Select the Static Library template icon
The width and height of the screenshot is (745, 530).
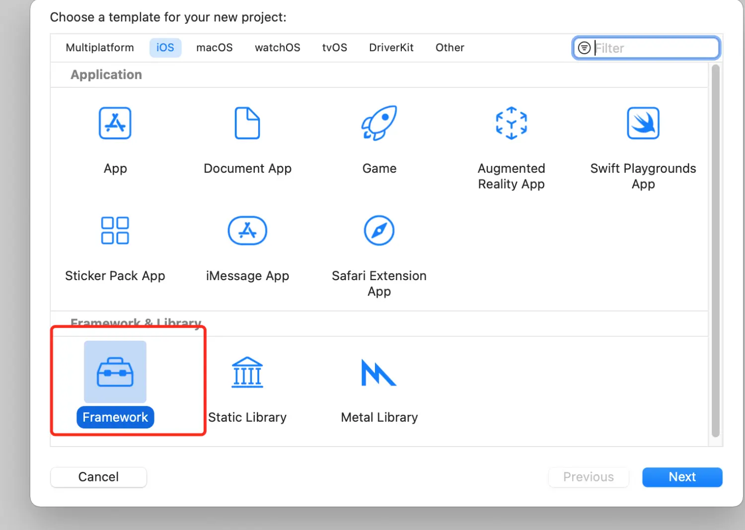click(x=247, y=372)
